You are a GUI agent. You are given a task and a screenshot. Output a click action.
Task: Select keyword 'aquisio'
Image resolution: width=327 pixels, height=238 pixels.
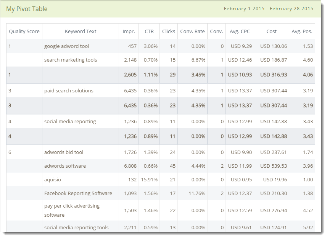[53, 180]
